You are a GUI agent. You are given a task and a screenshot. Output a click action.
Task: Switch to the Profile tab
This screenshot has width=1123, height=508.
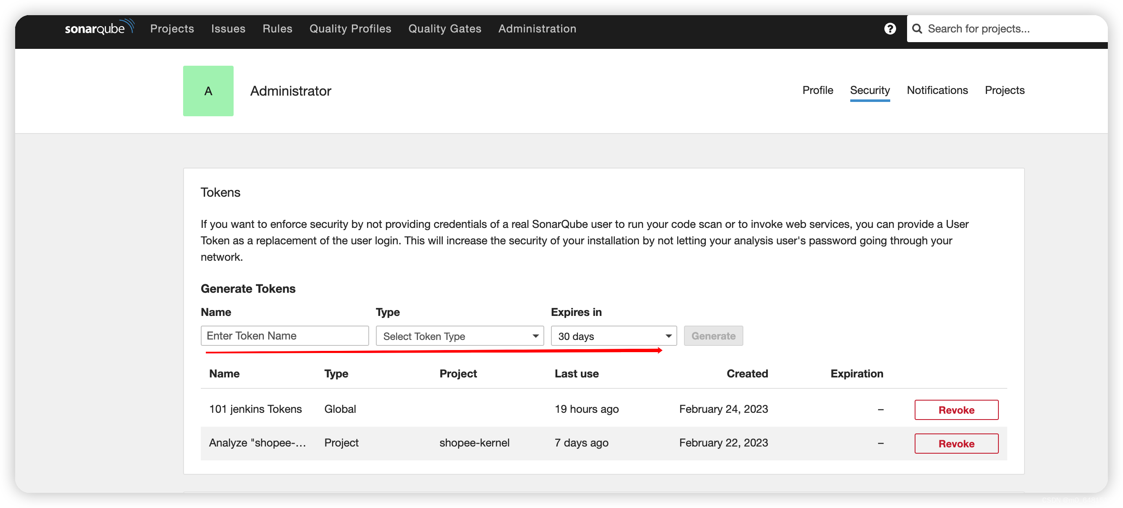coord(817,90)
